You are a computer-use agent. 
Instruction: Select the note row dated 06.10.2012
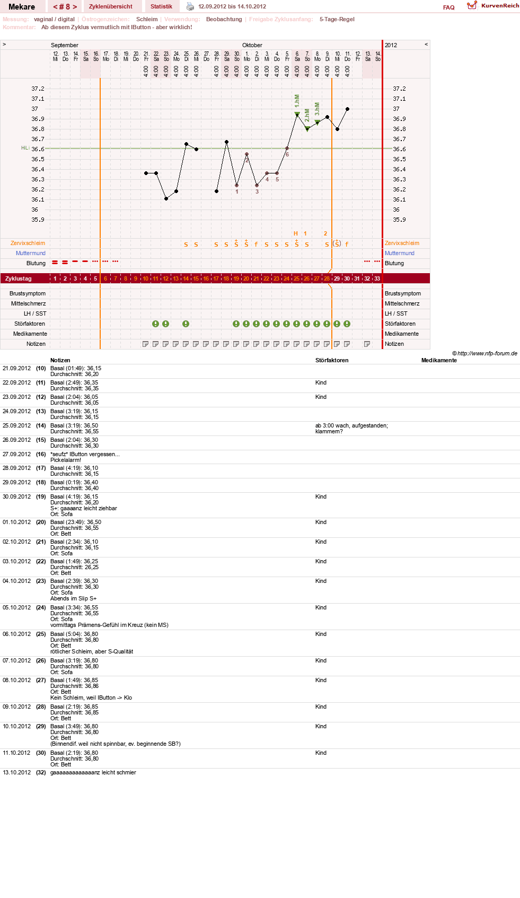click(260, 643)
